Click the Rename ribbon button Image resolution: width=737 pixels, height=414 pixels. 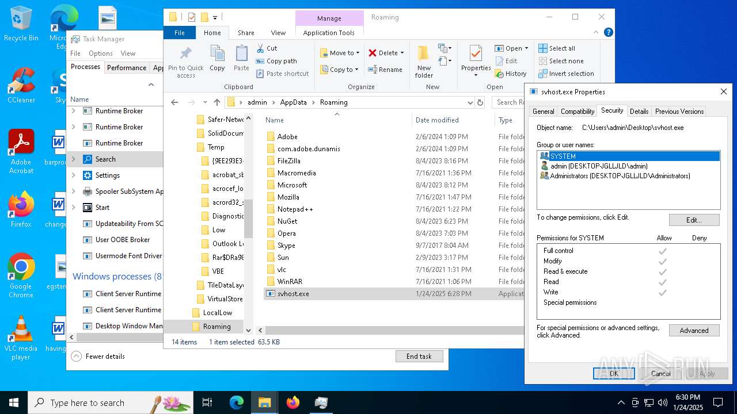pos(385,70)
